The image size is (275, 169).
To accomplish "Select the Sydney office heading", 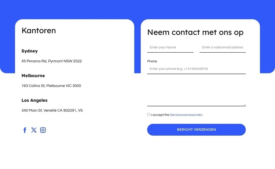I will (30, 51).
